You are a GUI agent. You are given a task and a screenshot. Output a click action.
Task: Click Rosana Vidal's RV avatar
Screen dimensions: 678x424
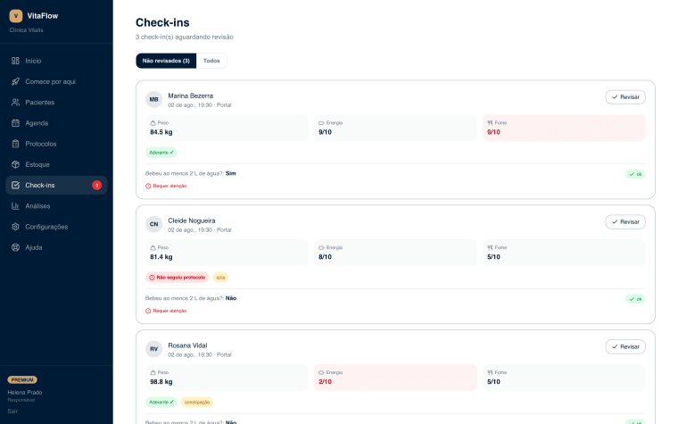point(154,349)
